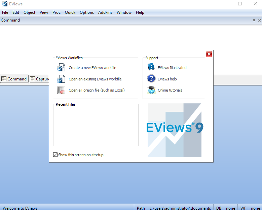Click the Create a new EViews workfile link
This screenshot has height=210, width=262.
[92, 68]
